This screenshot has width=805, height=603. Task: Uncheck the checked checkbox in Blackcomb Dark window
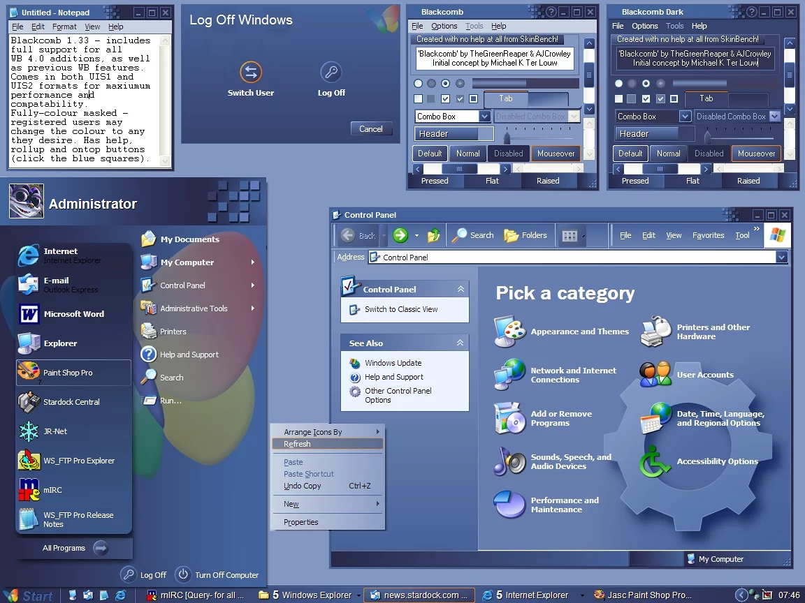(x=646, y=99)
